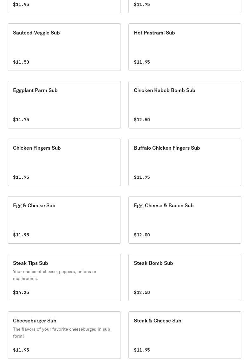Click the $12.00 Egg, Cheese & Bacon price
249x362 pixels.
[x=142, y=235]
